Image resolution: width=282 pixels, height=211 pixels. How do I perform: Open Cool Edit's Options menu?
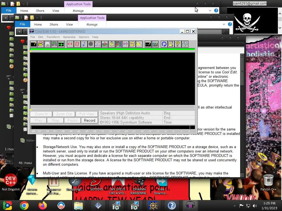pos(84,37)
